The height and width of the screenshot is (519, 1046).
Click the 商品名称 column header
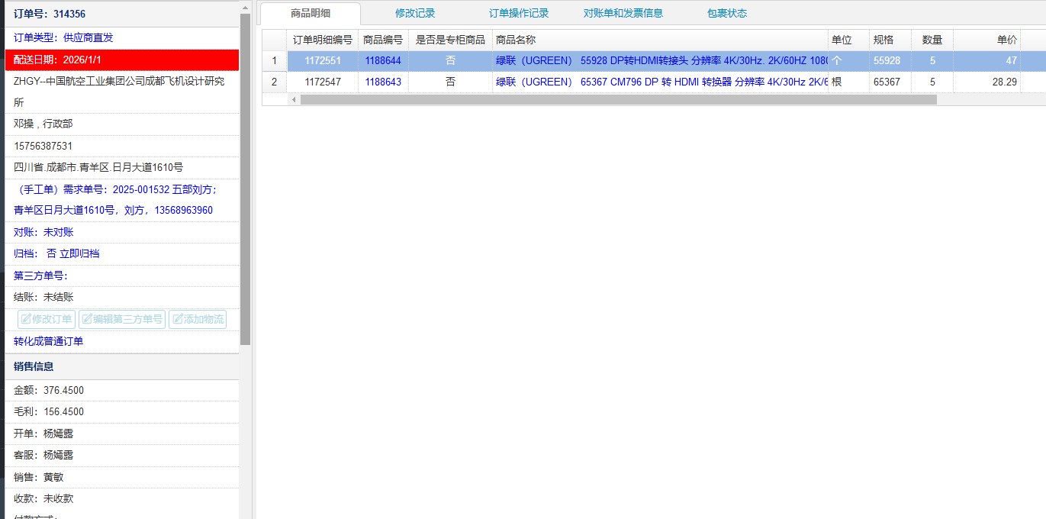coord(516,40)
